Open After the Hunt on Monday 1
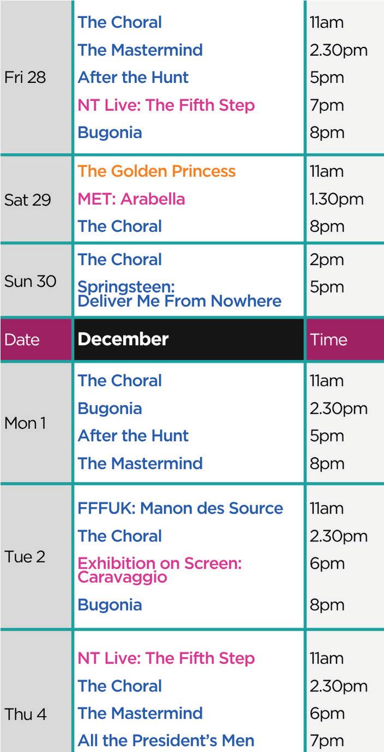Viewport: 384px width, 752px height. click(133, 436)
